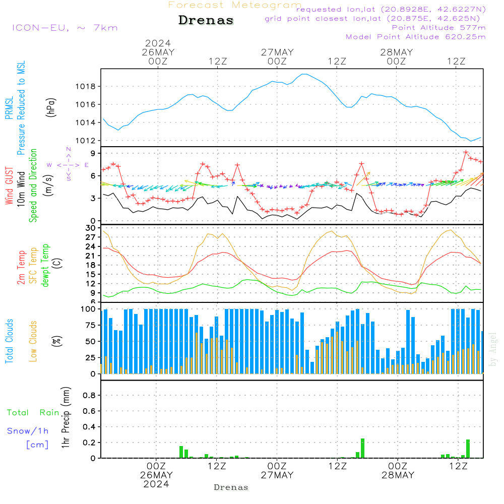504x504 pixels.
Task: Click the "(m/s)" unit label
Action: 48,186
